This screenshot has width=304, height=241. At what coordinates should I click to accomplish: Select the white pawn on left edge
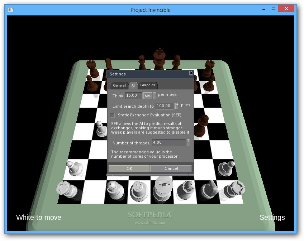point(74,168)
